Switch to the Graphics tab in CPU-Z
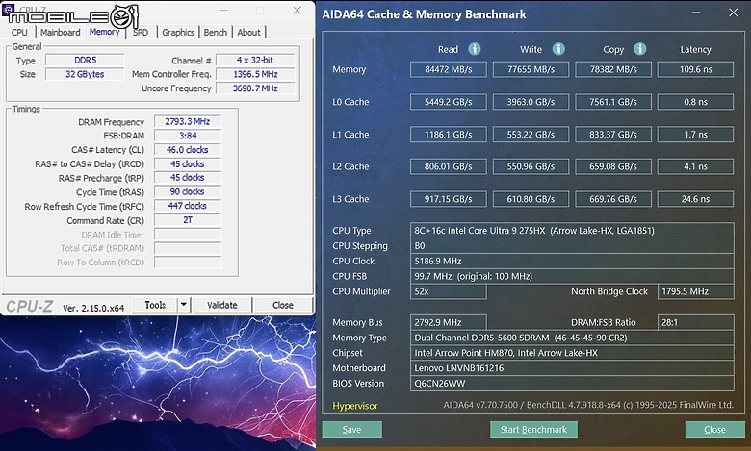This screenshot has height=451, width=751. [178, 32]
